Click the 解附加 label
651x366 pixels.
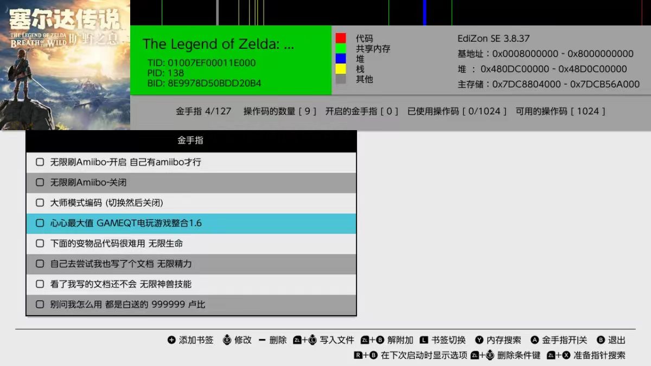[x=400, y=340]
